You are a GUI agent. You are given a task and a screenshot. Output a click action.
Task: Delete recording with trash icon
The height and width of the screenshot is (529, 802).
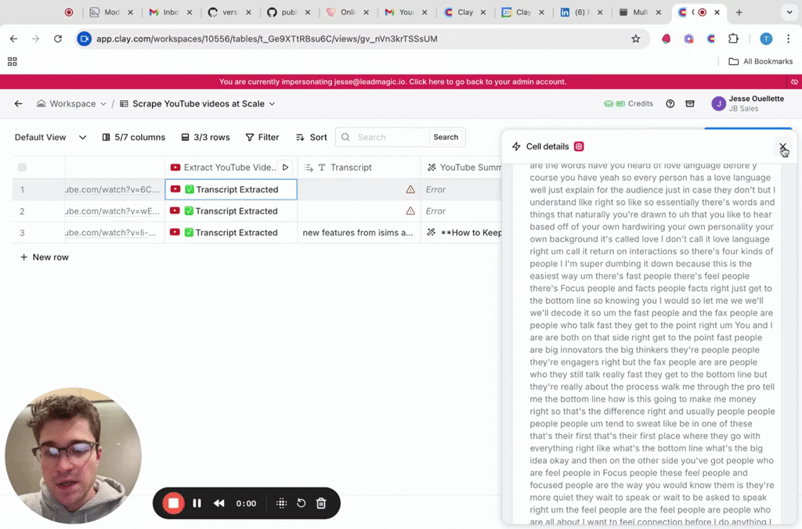[x=321, y=503]
